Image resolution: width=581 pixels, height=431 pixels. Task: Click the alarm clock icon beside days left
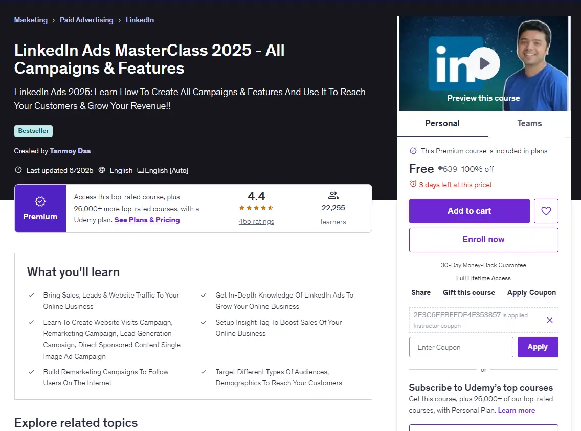[x=413, y=184]
